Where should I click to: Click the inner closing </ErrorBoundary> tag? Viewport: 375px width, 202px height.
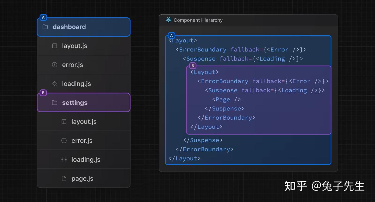pyautogui.click(x=226, y=118)
